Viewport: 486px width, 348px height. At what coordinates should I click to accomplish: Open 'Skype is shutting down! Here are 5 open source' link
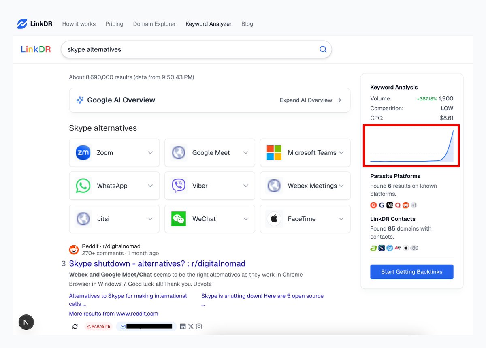tap(262, 300)
